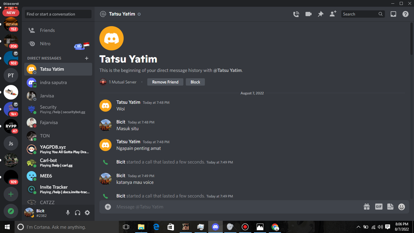Open Microsoft Edge from the taskbar

[156, 227]
